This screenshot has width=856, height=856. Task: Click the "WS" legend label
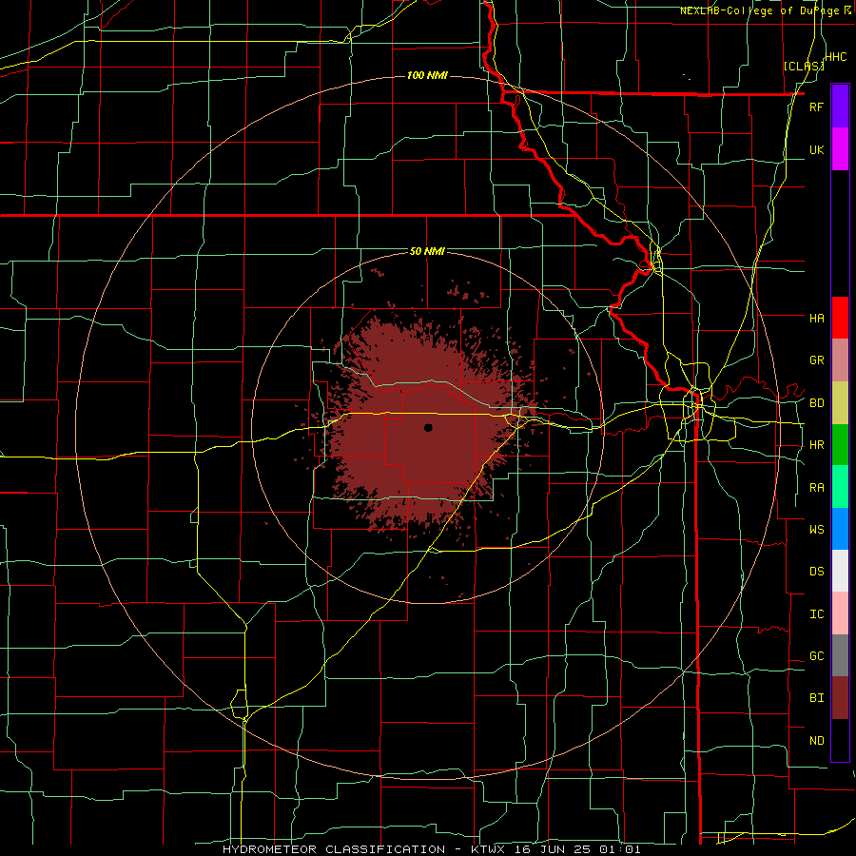(x=816, y=530)
